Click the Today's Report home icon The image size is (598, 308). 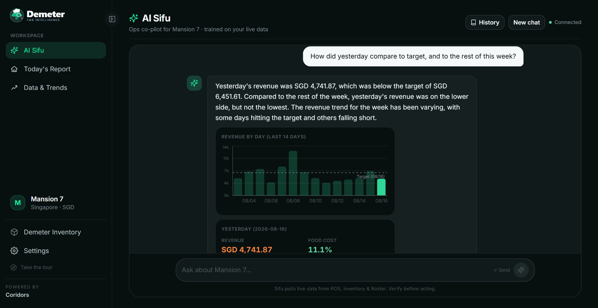tap(15, 69)
